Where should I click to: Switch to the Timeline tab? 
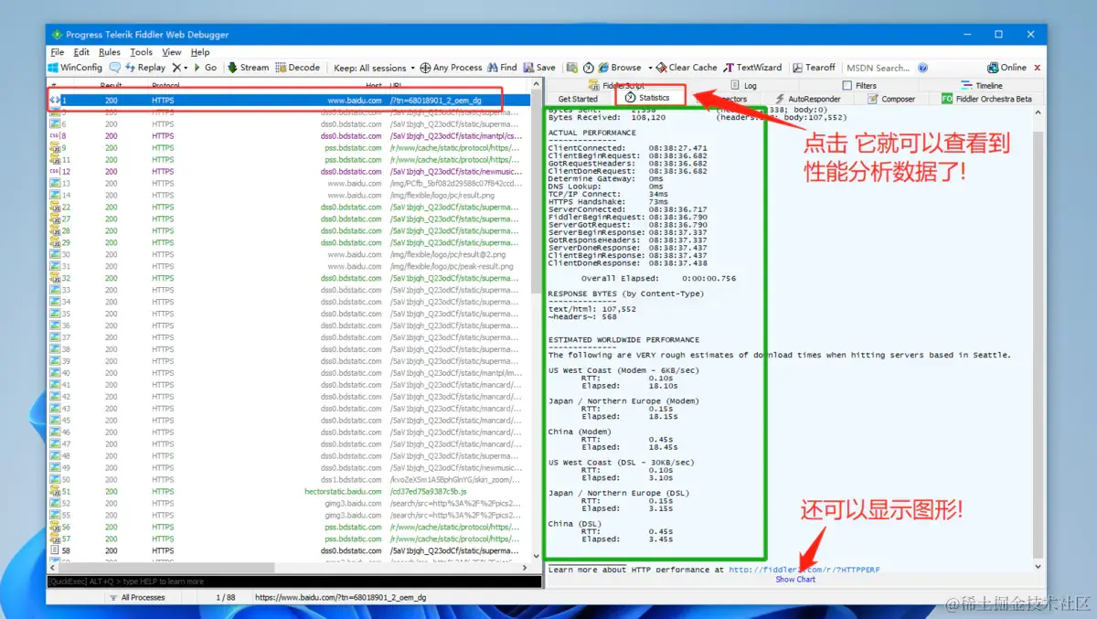point(981,86)
